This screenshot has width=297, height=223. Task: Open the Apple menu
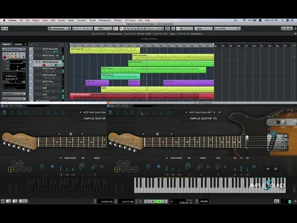coord(4,20)
